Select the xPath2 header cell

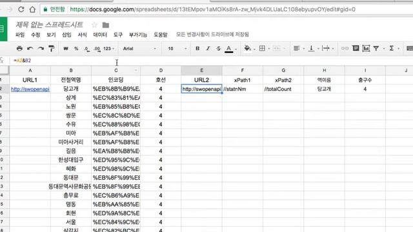click(283, 80)
